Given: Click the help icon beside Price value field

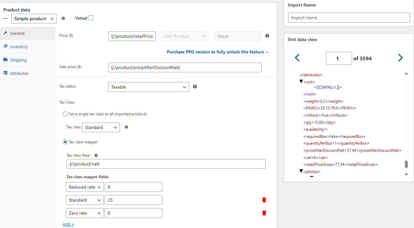Looking at the screenshot, I should point(267,36).
